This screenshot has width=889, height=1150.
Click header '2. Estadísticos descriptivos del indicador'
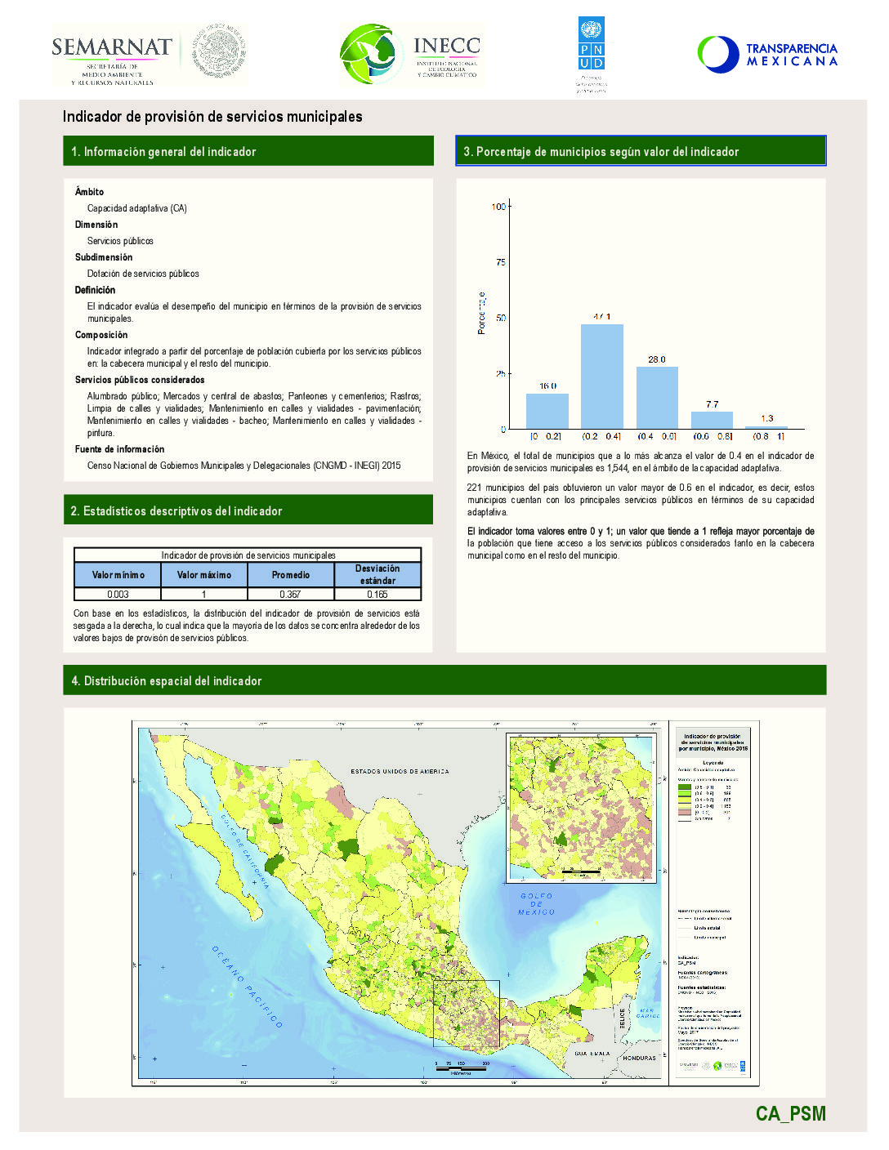point(248,510)
